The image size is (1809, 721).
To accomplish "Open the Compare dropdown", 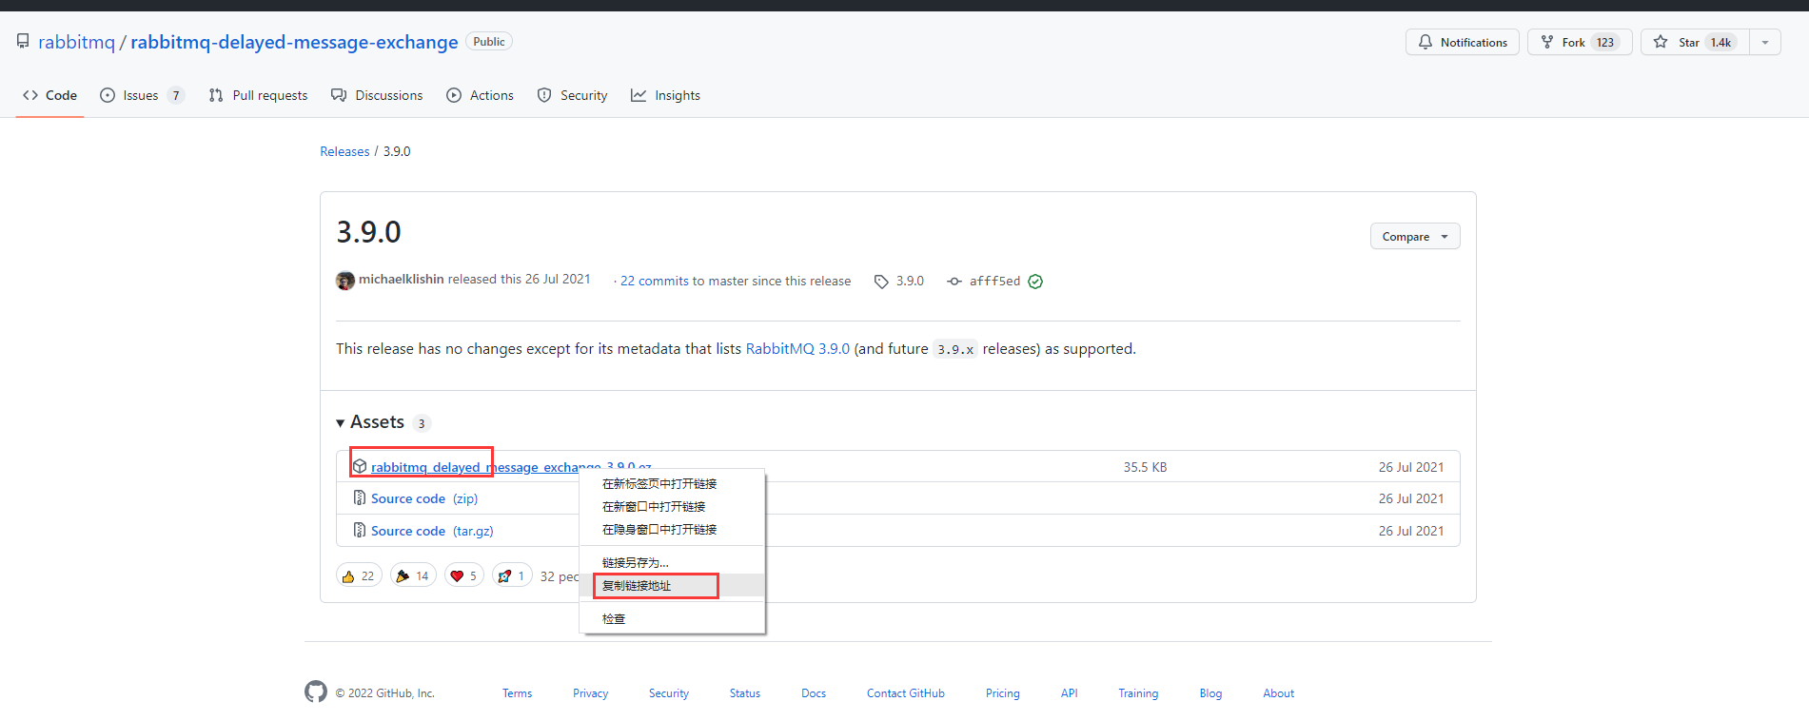I will [x=1415, y=237].
